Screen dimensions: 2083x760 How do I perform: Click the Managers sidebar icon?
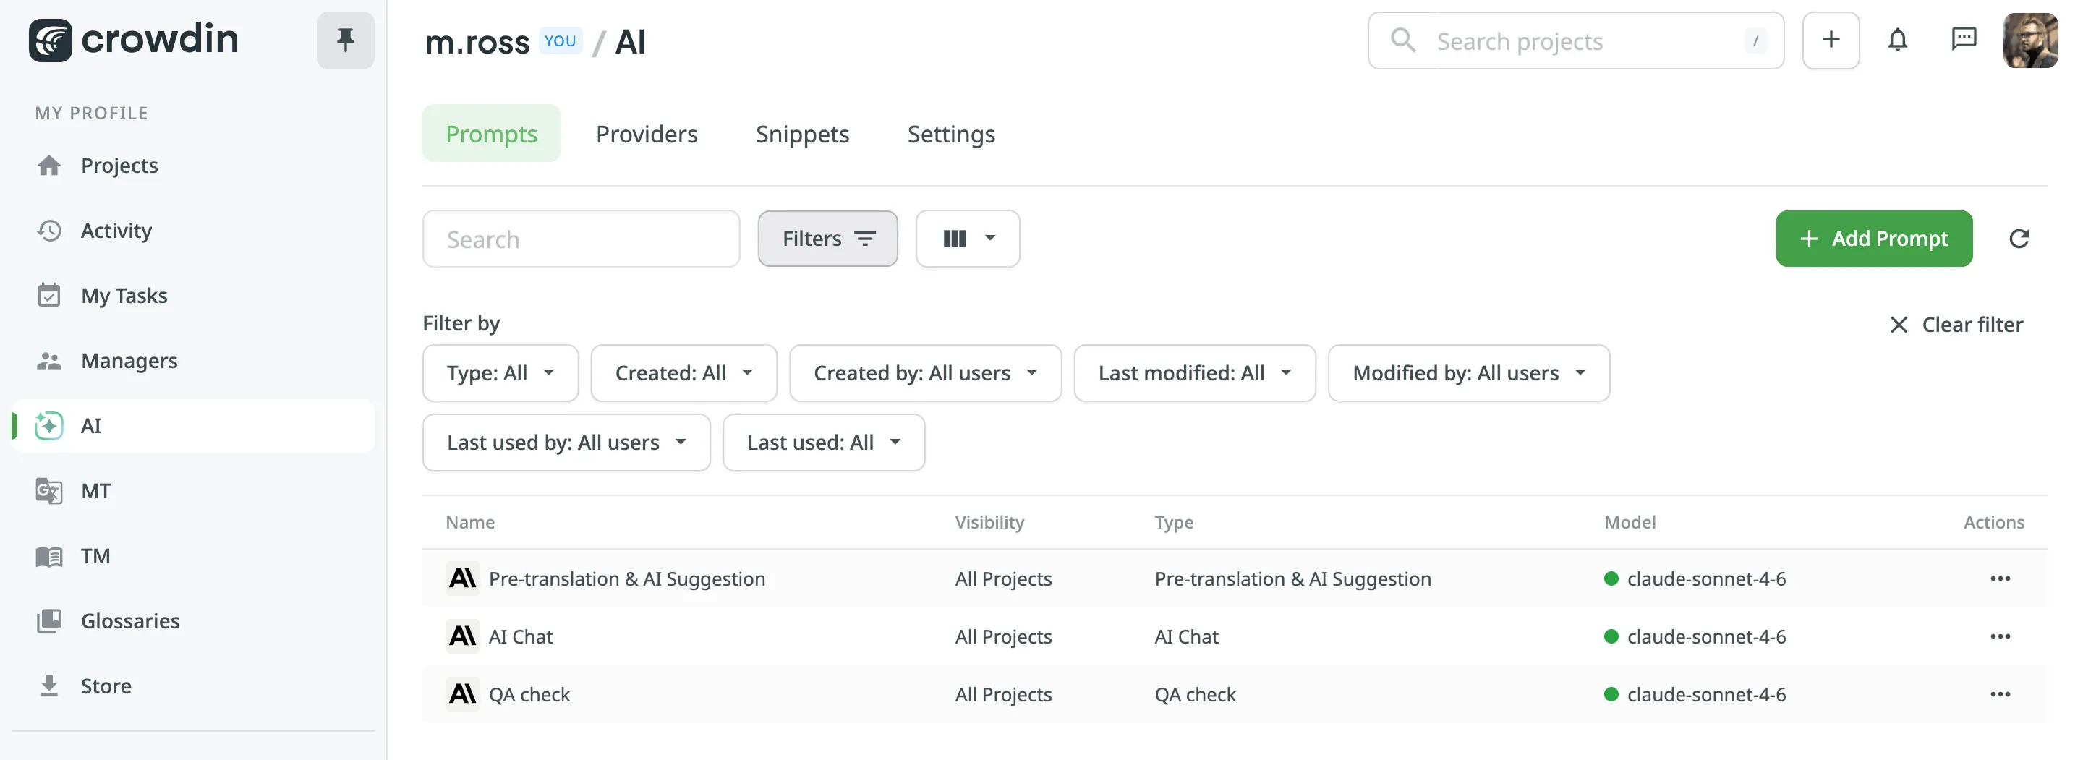[x=49, y=361]
